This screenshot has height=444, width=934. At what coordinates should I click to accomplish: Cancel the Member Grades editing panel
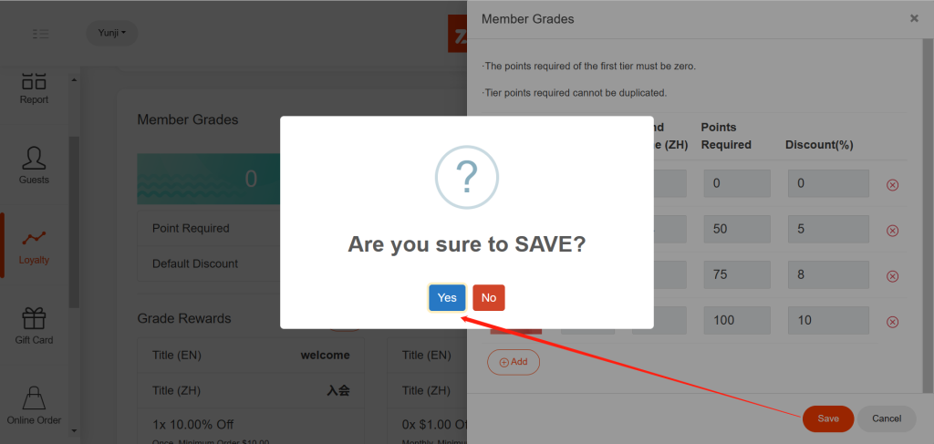click(887, 418)
